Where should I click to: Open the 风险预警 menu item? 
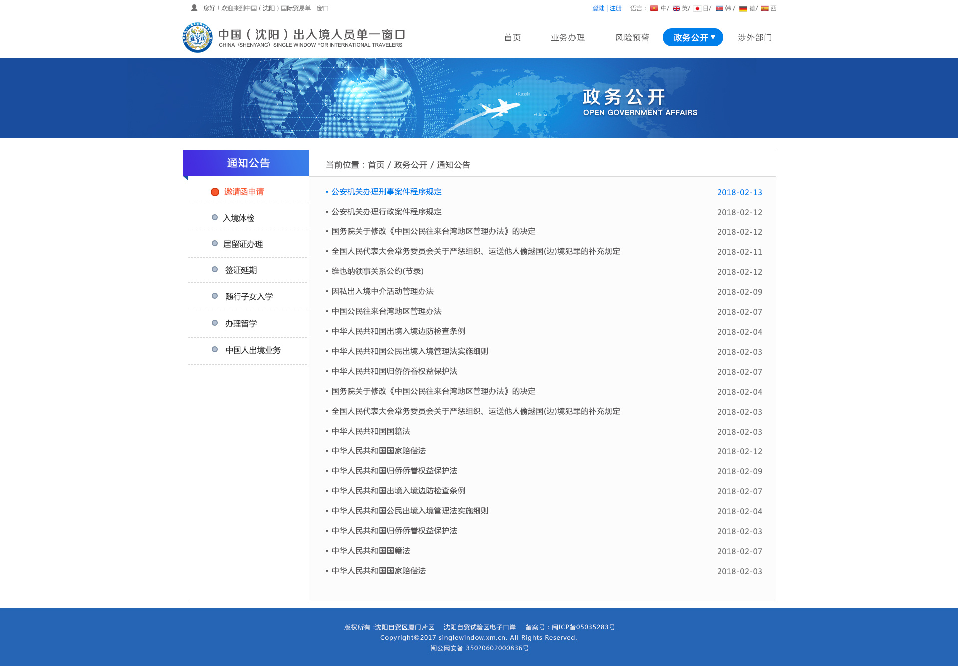tap(632, 37)
